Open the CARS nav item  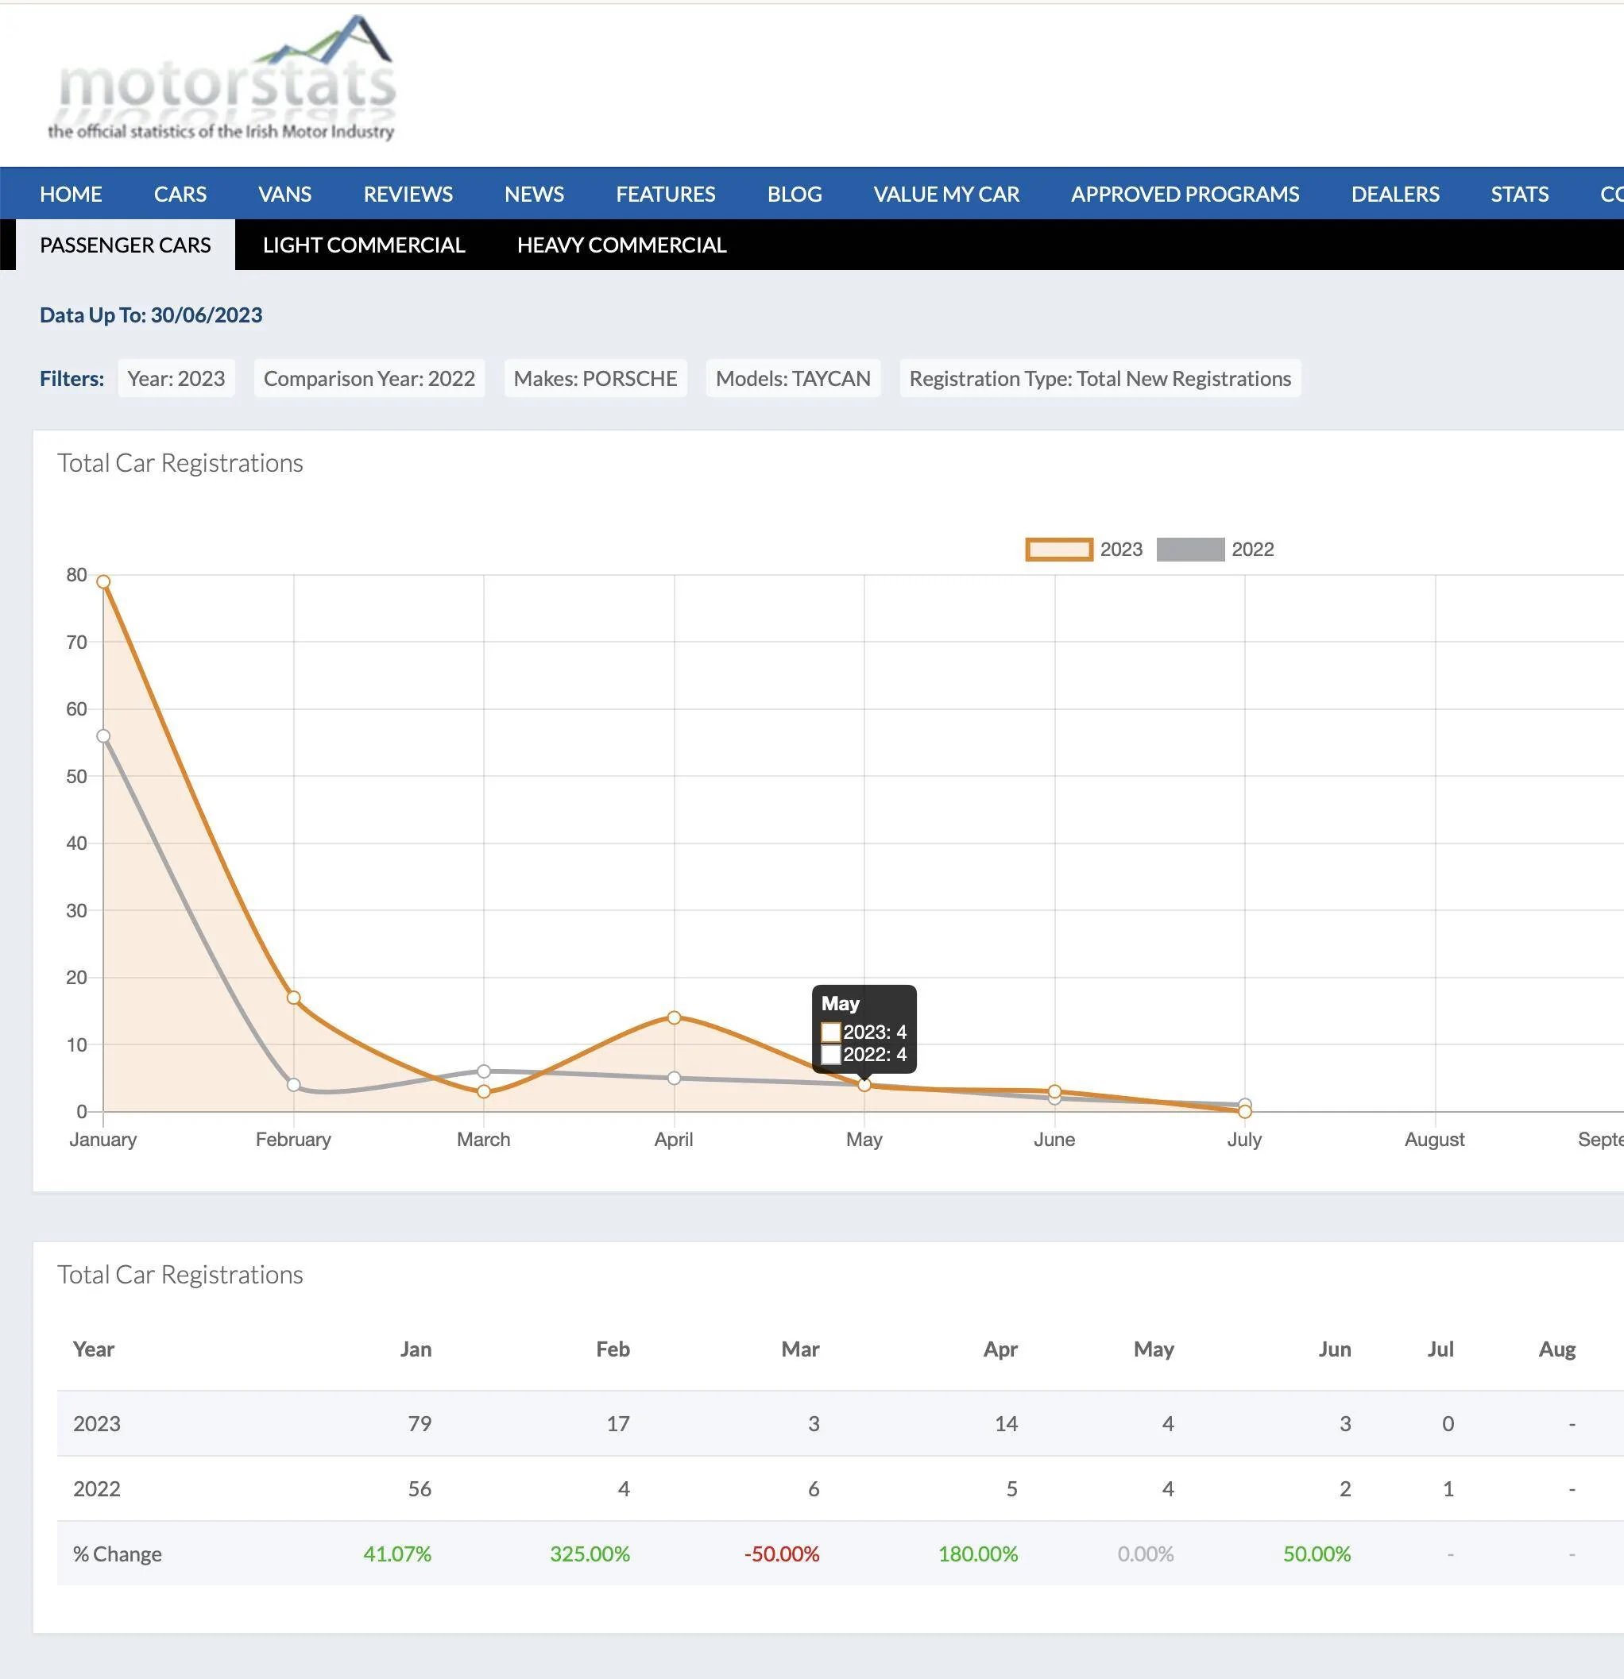click(x=180, y=195)
